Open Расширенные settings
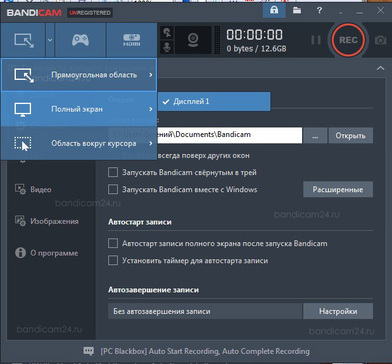The image size is (392, 364). (x=338, y=189)
